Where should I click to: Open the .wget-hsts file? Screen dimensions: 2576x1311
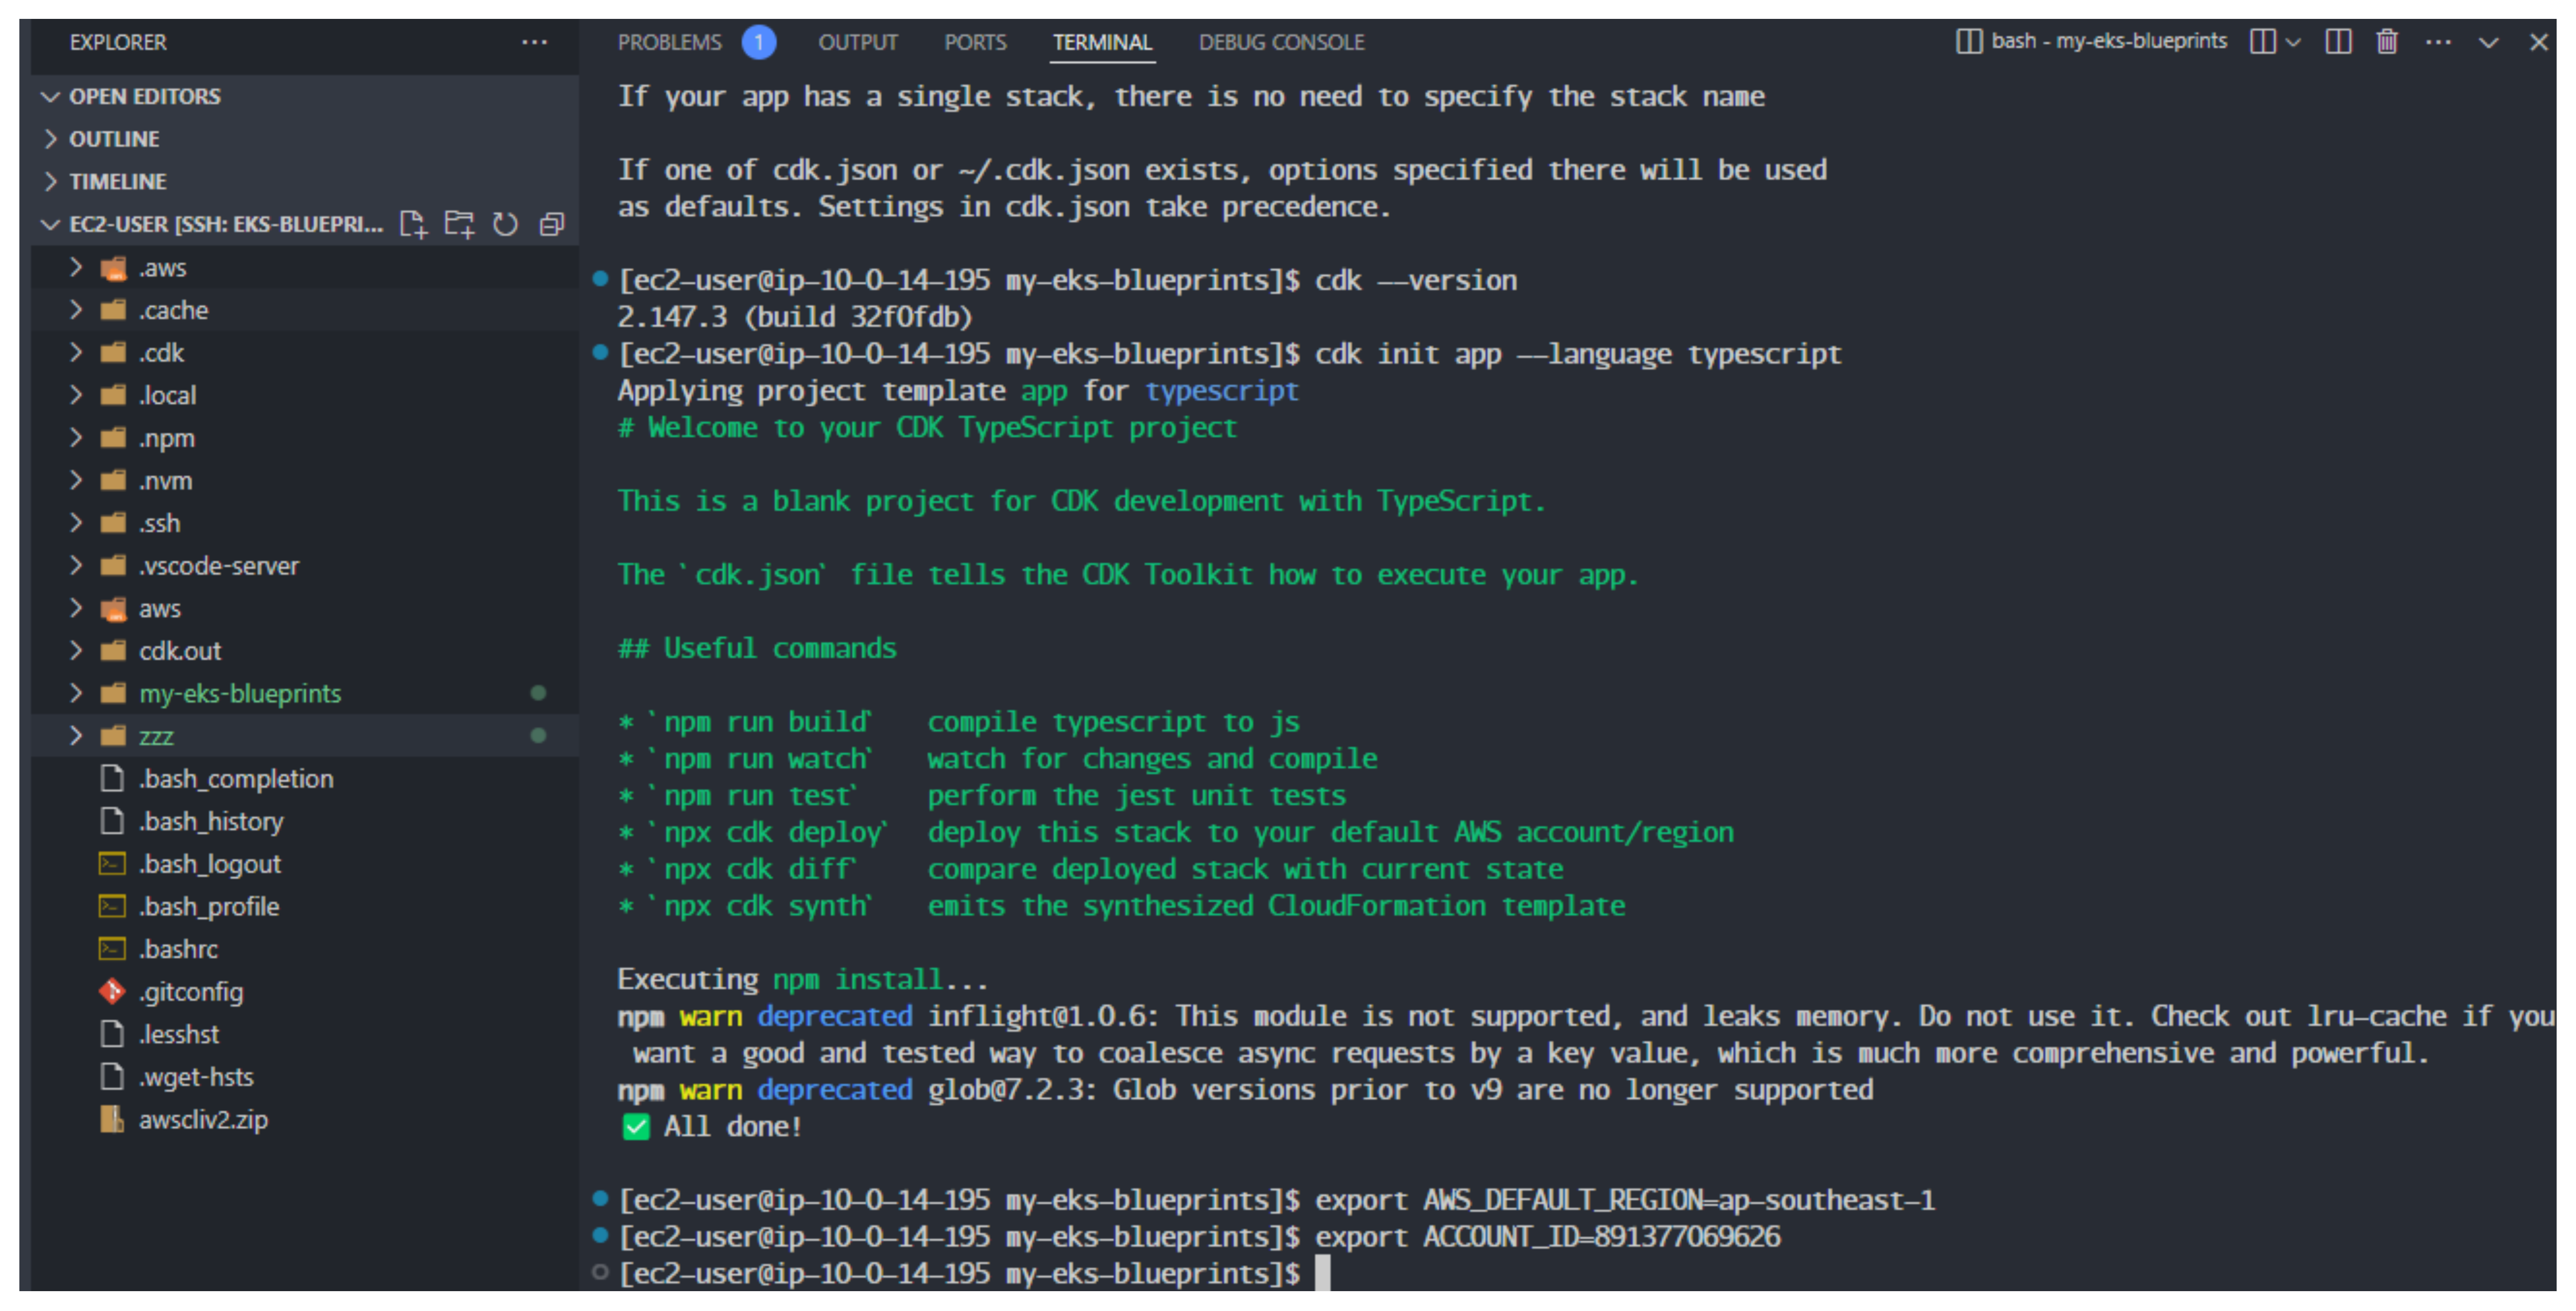pos(304,1077)
